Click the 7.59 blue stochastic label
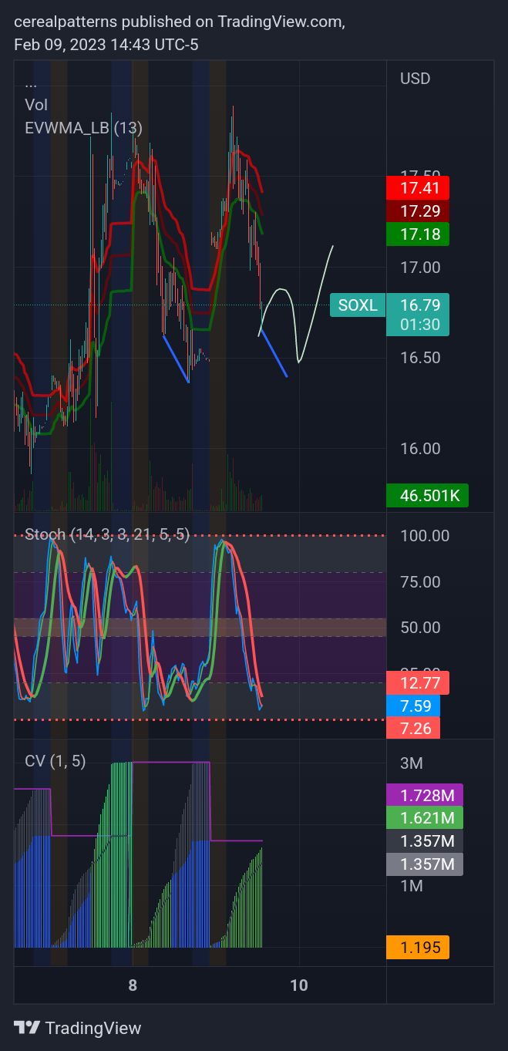508x1051 pixels. pos(413,706)
